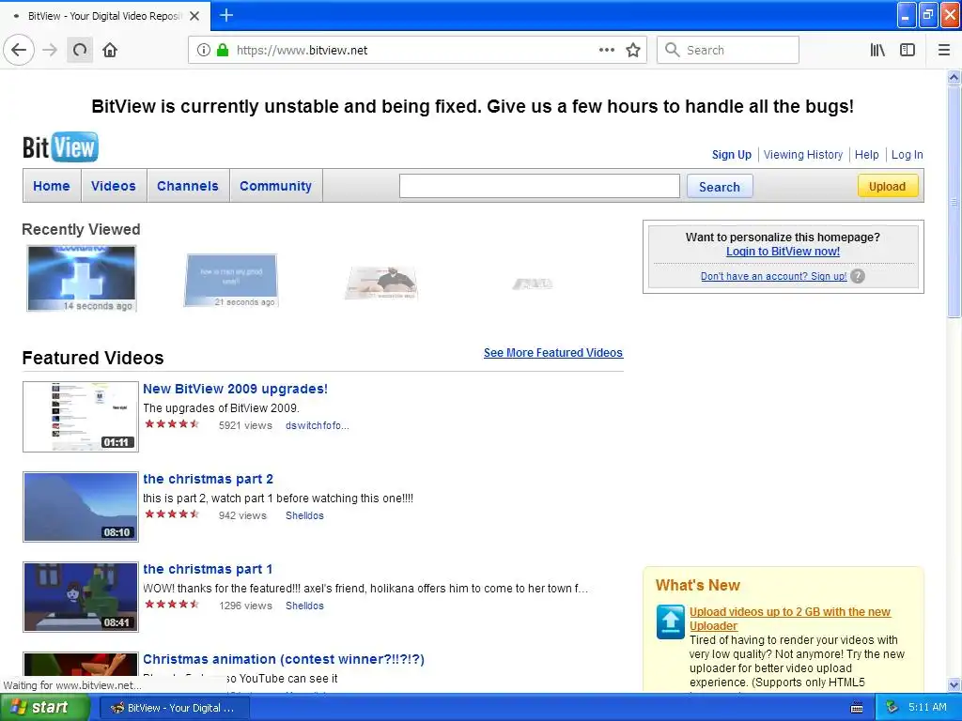Open 'the christmas part 2' thumbnail
Image resolution: width=962 pixels, height=721 pixels.
tap(81, 507)
